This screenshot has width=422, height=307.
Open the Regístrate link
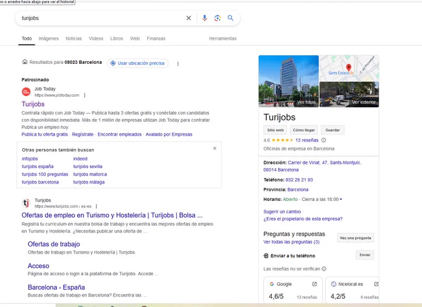tap(83, 134)
